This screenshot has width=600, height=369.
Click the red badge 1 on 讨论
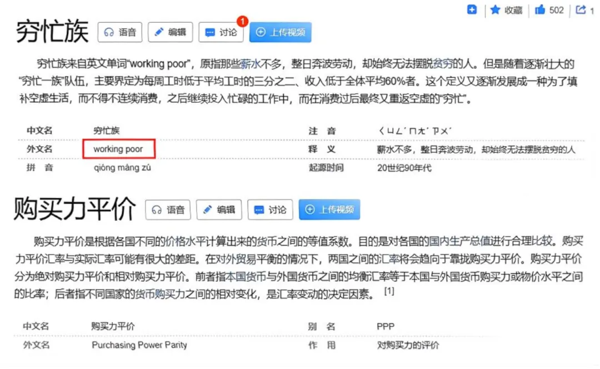tap(242, 21)
